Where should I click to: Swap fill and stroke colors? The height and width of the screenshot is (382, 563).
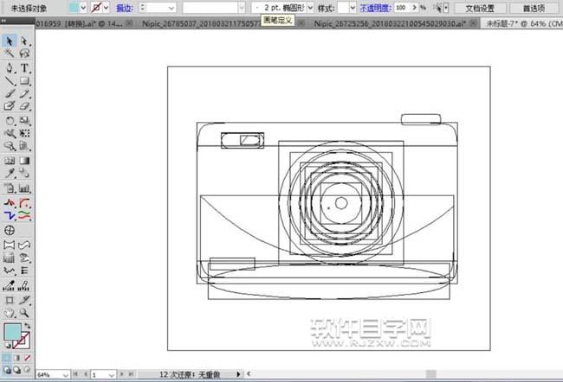click(29, 326)
